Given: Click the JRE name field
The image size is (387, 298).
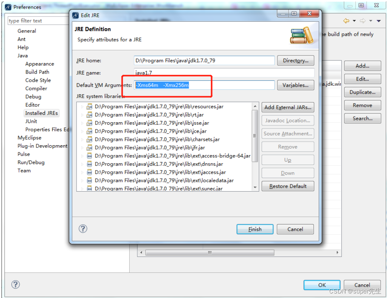Looking at the screenshot, I should pos(224,73).
